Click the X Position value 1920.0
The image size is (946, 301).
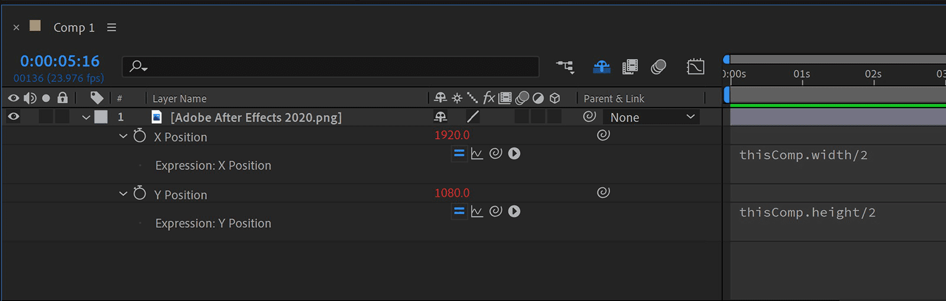(452, 135)
